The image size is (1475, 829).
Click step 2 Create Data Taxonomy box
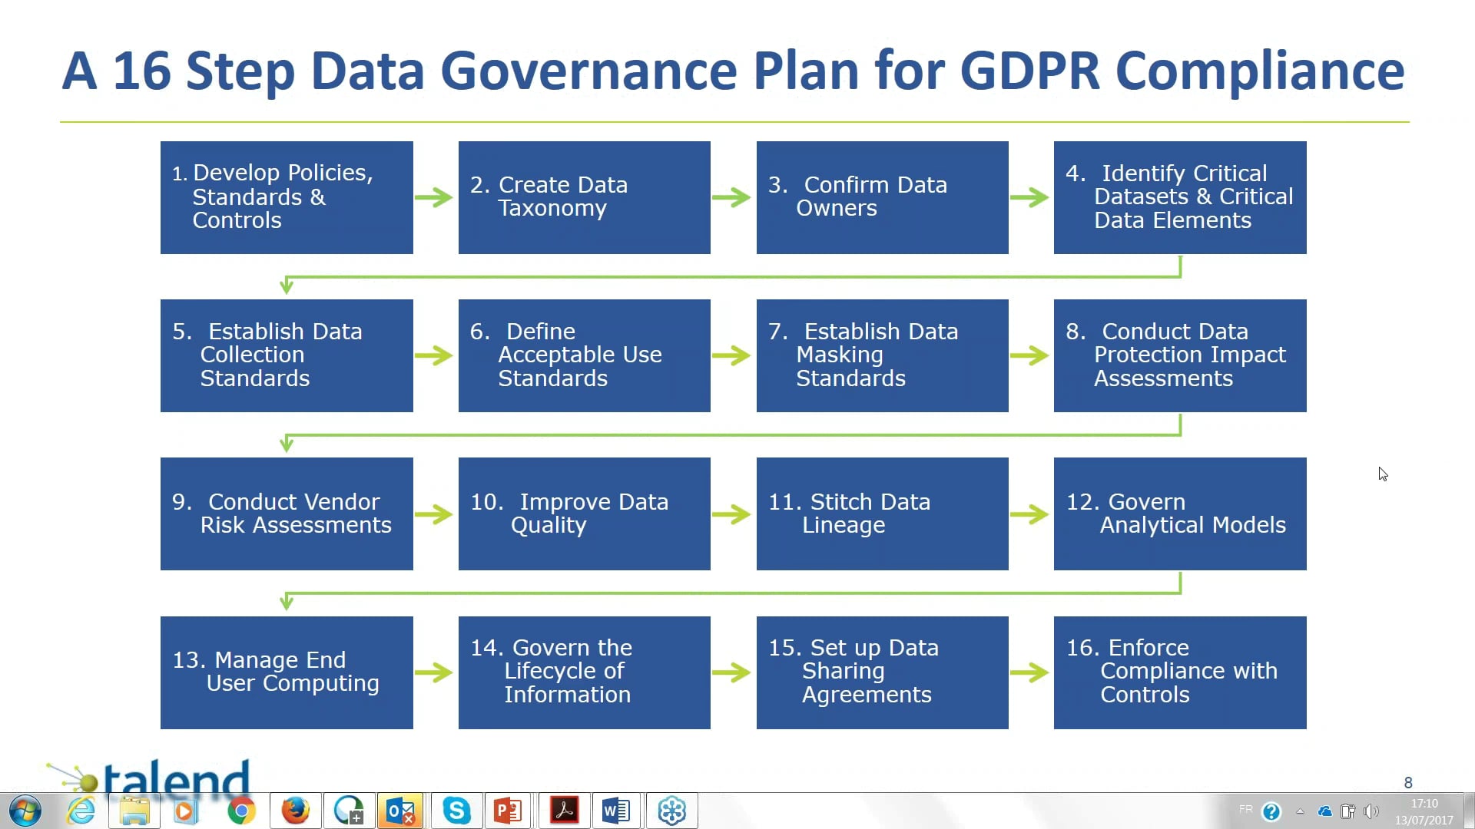(585, 197)
